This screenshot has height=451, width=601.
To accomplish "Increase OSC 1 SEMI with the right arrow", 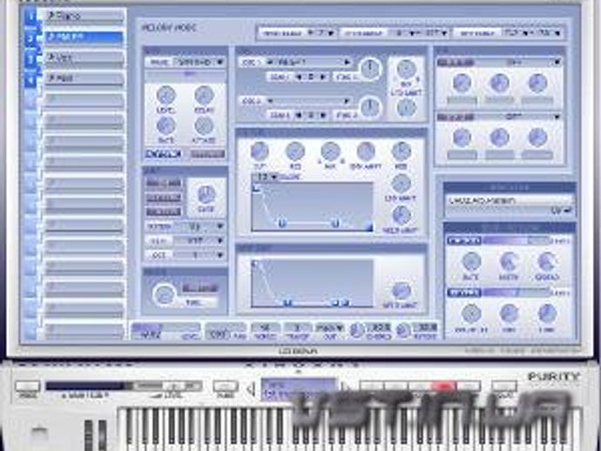I will click(323, 77).
